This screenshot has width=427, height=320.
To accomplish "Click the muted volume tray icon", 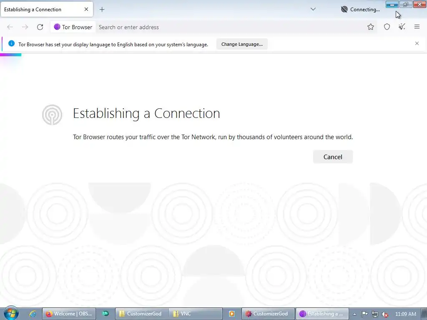I will (385, 314).
